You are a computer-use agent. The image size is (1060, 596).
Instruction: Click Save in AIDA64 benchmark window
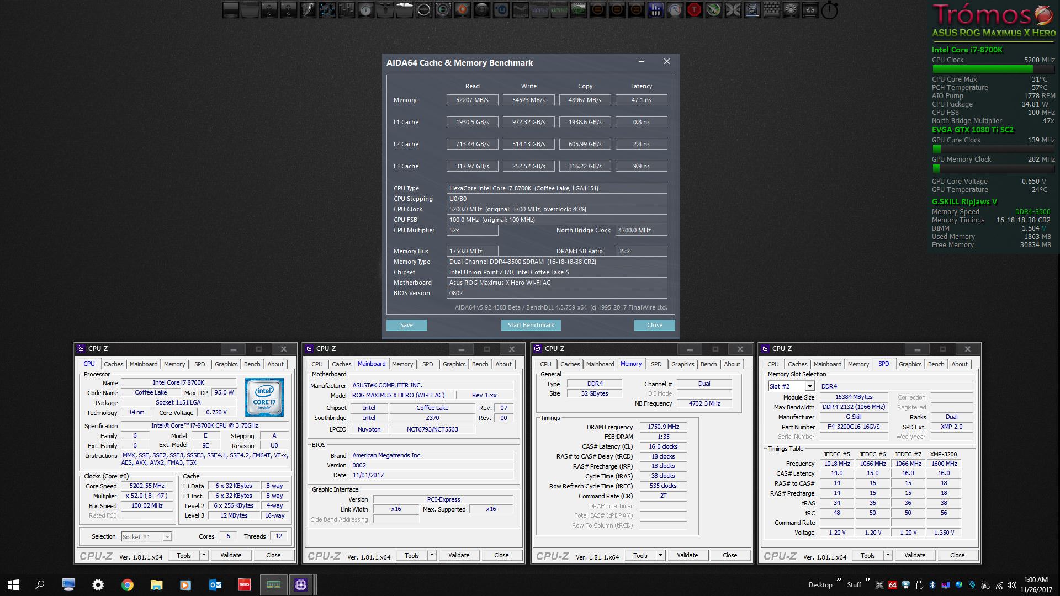coord(407,325)
